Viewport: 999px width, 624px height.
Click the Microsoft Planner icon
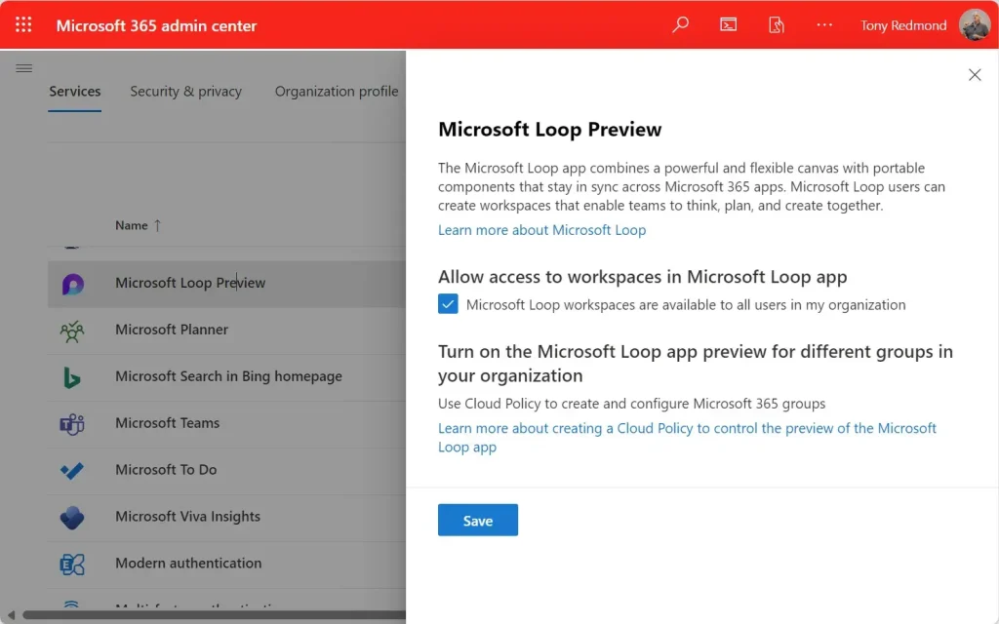pos(72,331)
